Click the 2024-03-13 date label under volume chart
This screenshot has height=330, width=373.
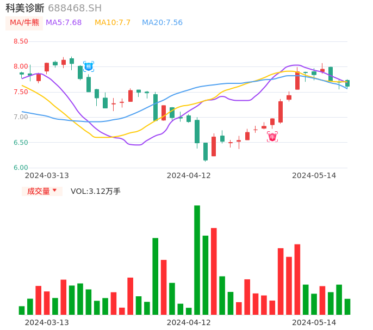(47, 322)
